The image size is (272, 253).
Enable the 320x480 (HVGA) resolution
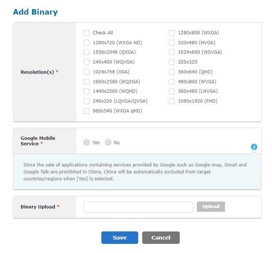click(x=172, y=43)
